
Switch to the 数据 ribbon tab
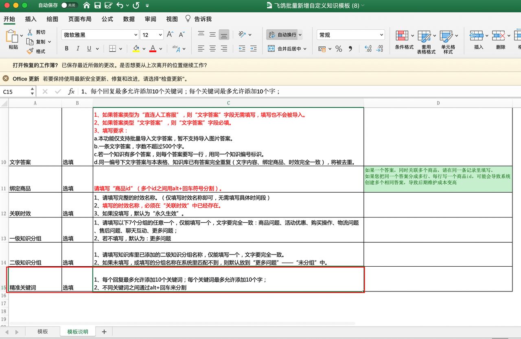(x=129, y=19)
